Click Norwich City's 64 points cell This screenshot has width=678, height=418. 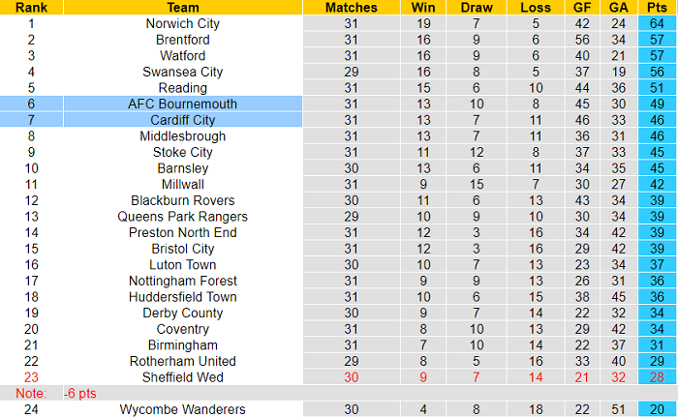click(658, 23)
